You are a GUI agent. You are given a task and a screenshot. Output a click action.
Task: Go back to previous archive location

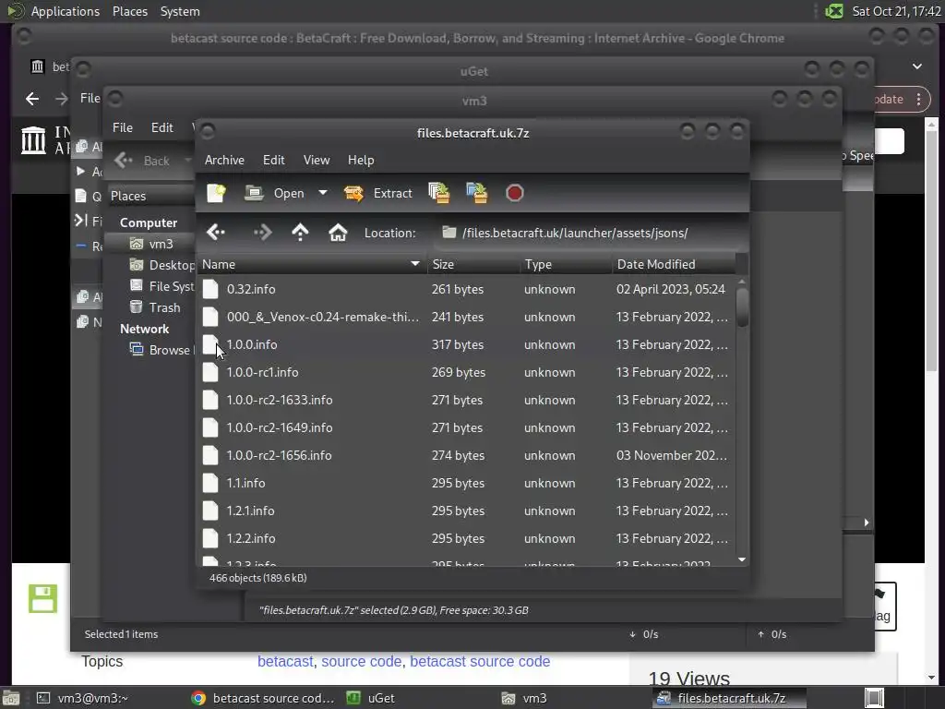pos(216,232)
